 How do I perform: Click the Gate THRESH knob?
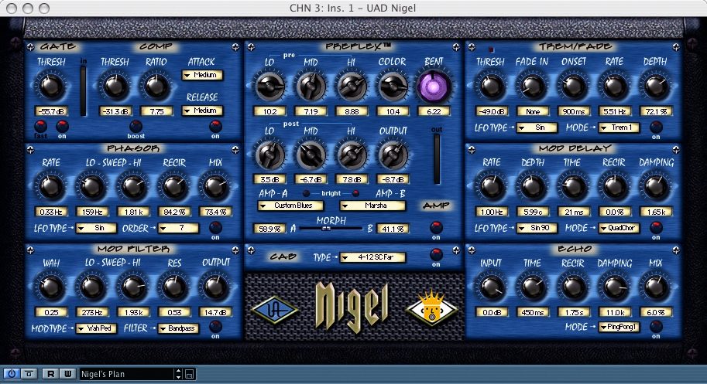coord(51,87)
